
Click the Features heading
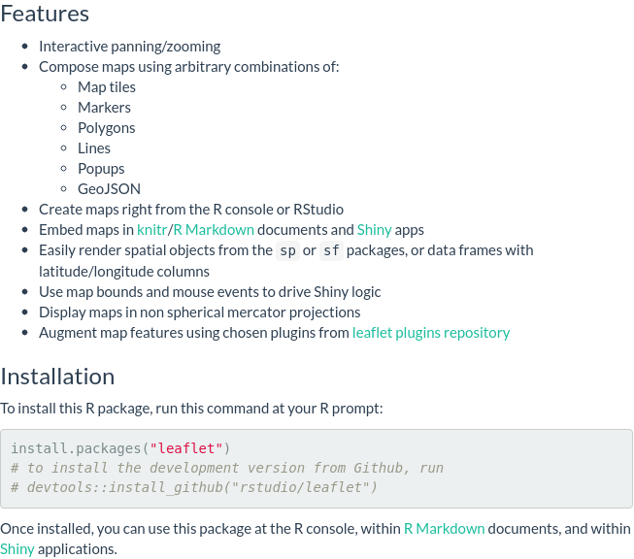(45, 14)
